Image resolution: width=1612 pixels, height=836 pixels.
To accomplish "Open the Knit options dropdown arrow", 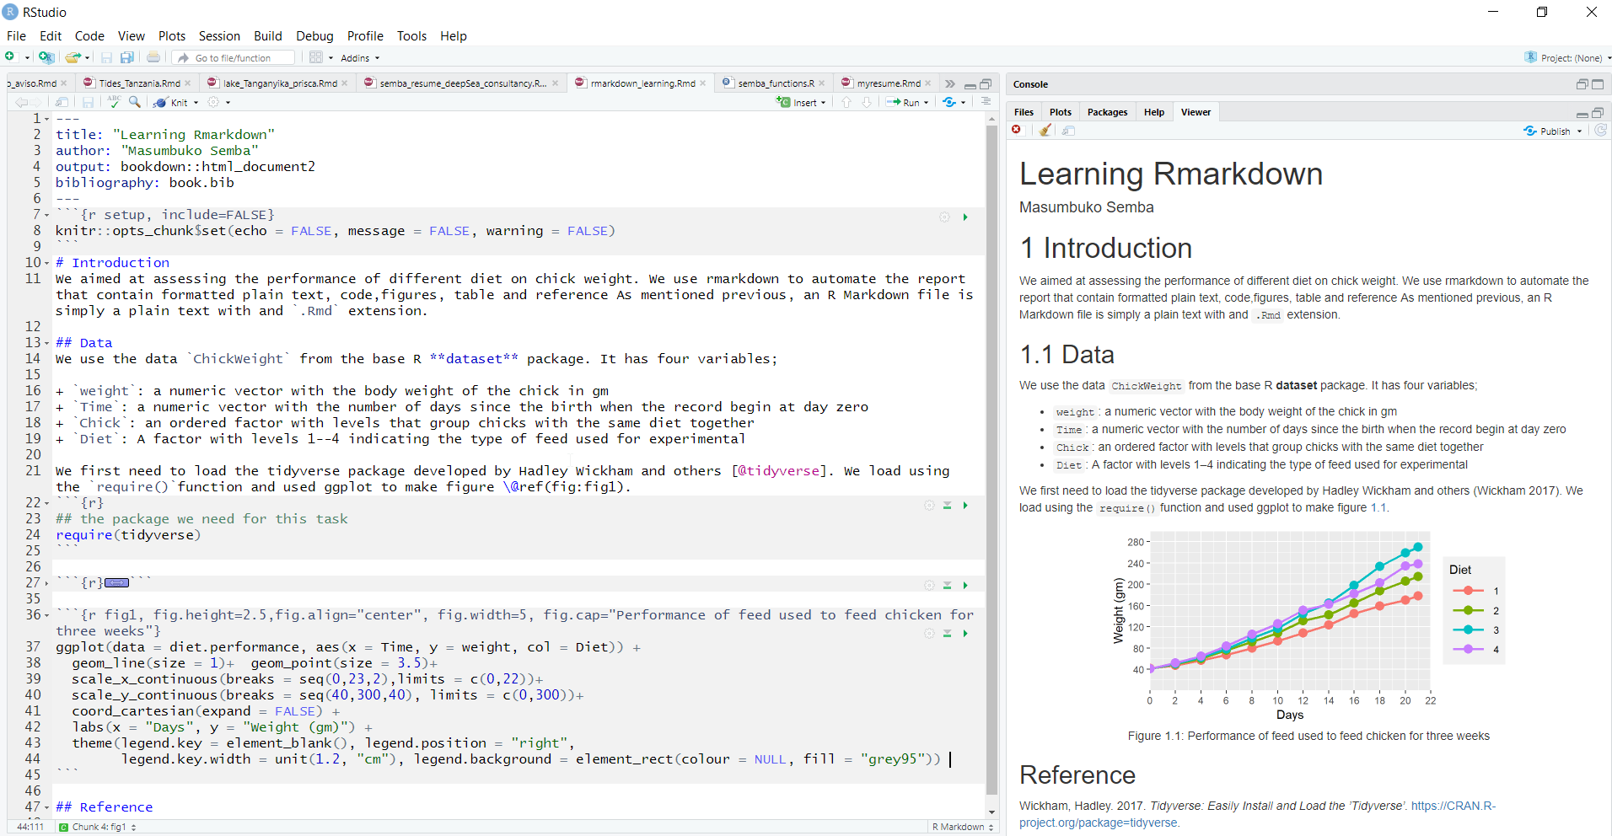I will [x=196, y=103].
